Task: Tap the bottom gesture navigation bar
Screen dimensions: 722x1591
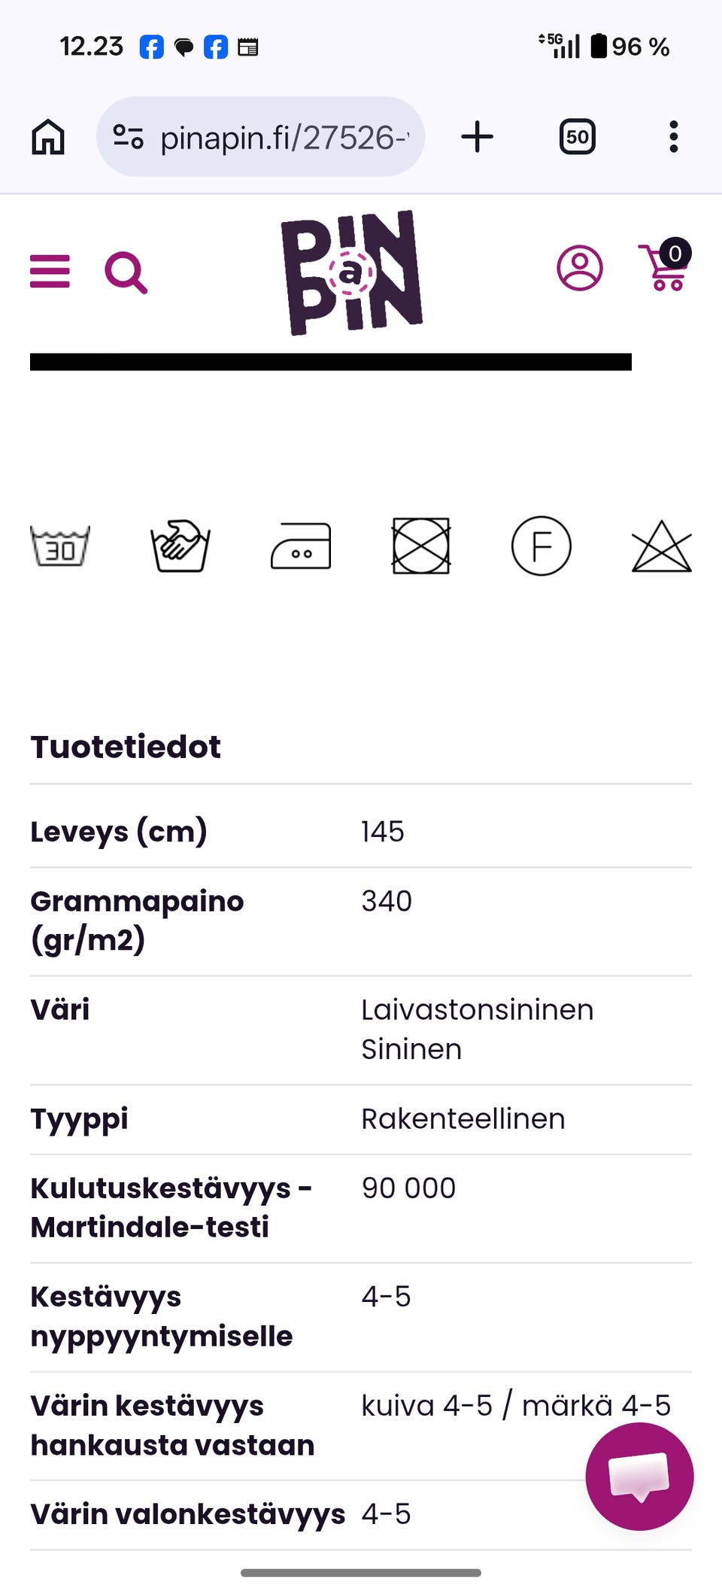Action: [x=361, y=1572]
